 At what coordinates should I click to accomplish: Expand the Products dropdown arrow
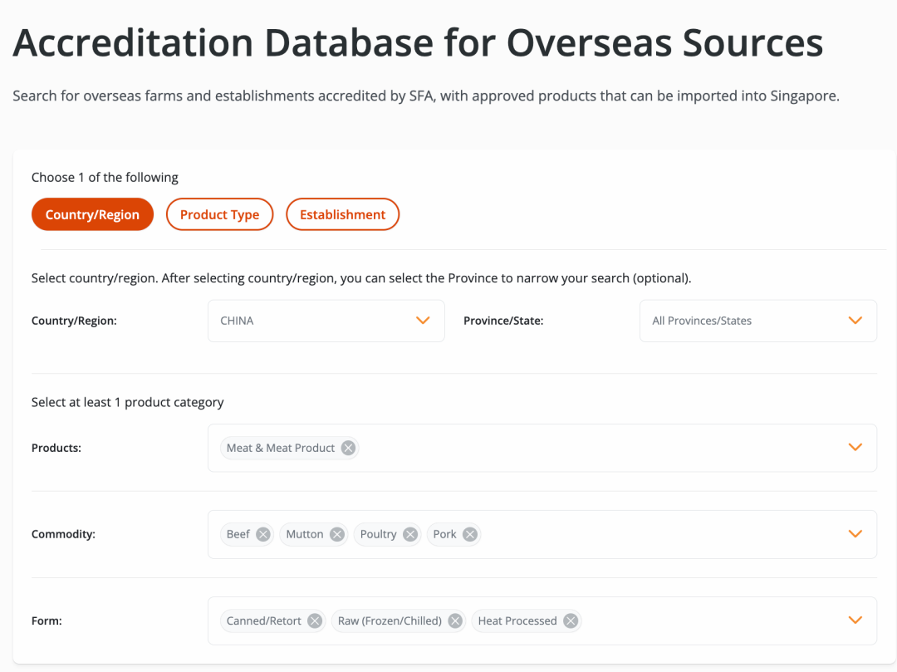point(855,448)
